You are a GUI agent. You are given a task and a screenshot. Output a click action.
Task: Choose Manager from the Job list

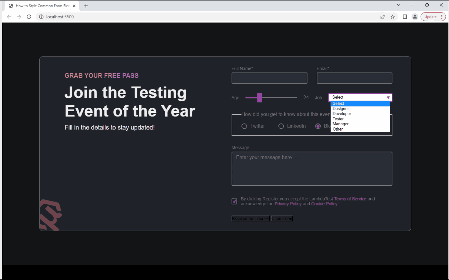(360, 124)
